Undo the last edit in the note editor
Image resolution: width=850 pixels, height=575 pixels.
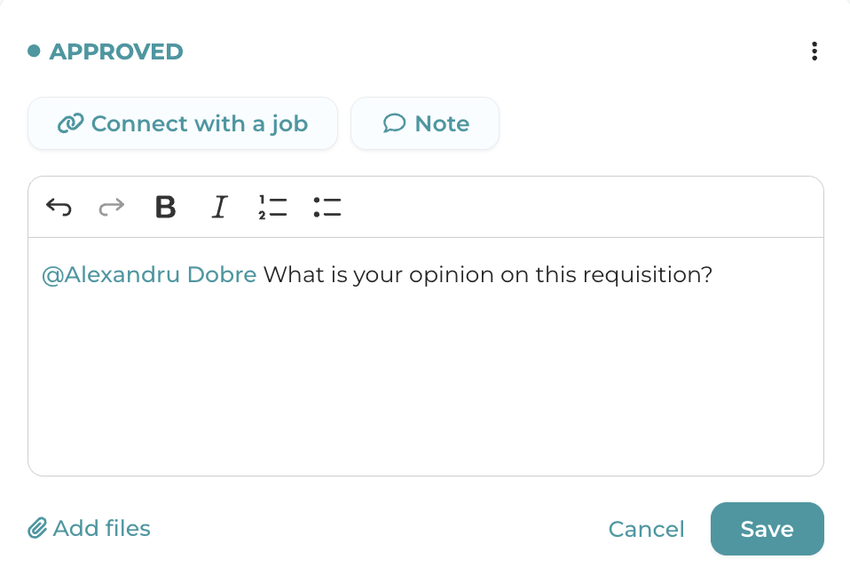(59, 208)
